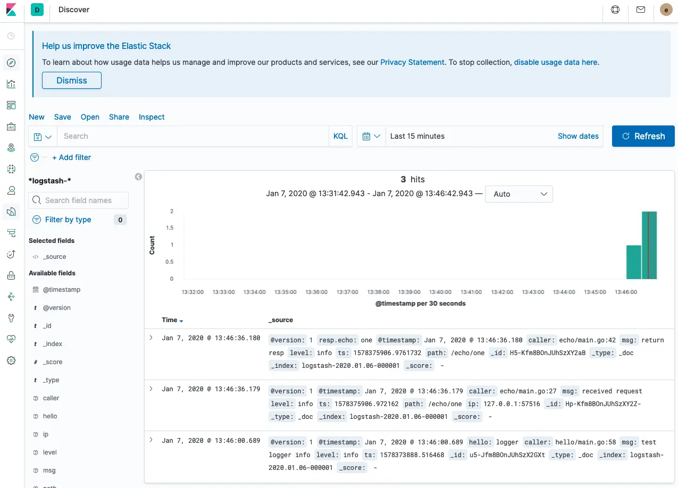Click the tallest histogram bar

click(x=649, y=245)
